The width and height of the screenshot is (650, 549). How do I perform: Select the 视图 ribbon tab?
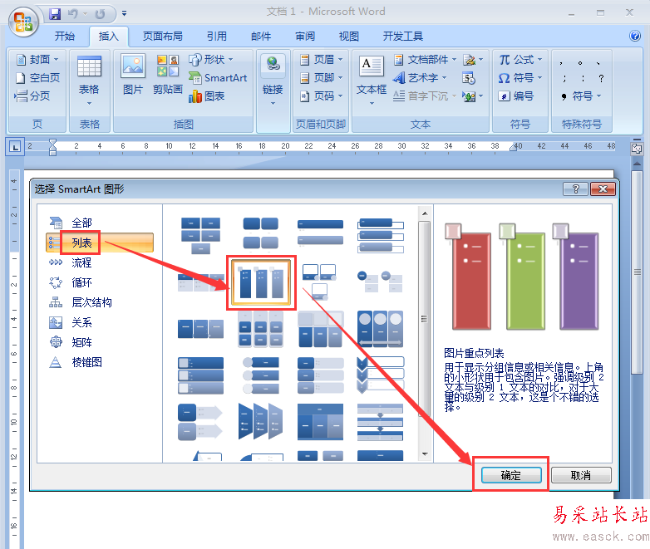coord(348,37)
